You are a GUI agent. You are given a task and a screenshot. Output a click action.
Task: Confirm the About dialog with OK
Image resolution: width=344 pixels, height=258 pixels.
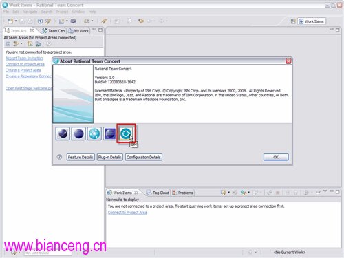click(x=276, y=157)
